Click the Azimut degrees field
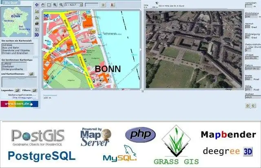The image size is (261, 168). (x=248, y=27)
